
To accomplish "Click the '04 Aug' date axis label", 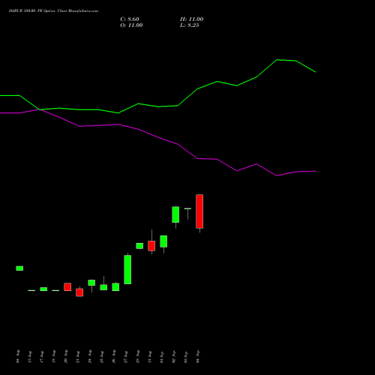I will click(x=18, y=356).
